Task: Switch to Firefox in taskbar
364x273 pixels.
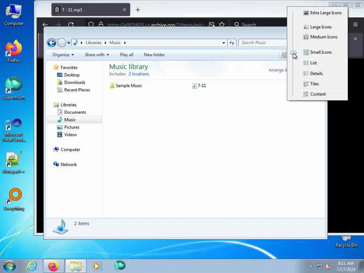Action: (x=54, y=266)
